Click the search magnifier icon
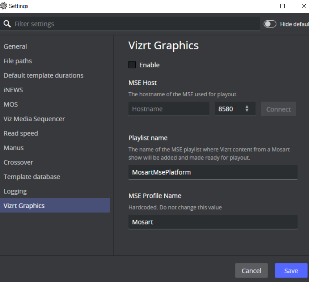 pyautogui.click(x=7, y=24)
